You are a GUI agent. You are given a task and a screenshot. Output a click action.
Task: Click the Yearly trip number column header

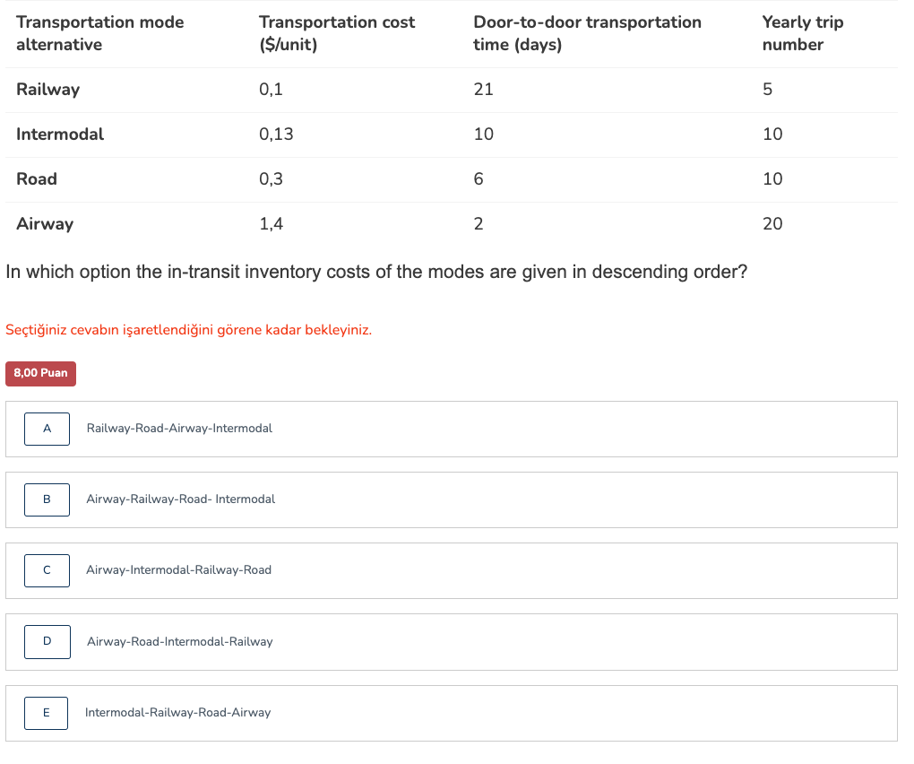click(802, 33)
